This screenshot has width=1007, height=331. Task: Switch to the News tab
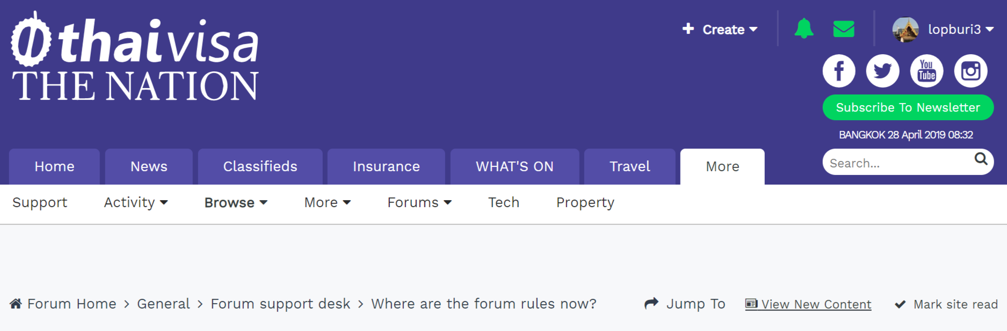(149, 166)
